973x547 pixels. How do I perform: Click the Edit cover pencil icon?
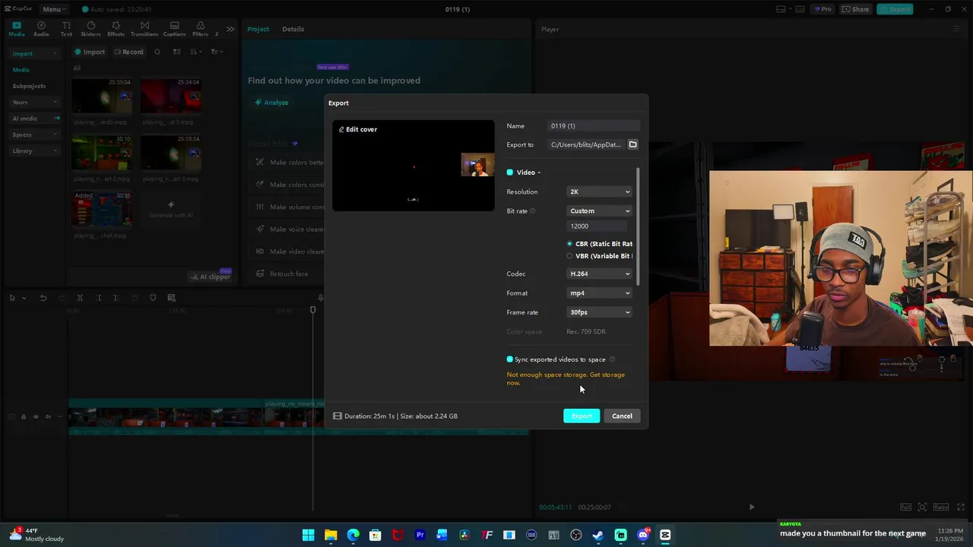[x=341, y=129]
